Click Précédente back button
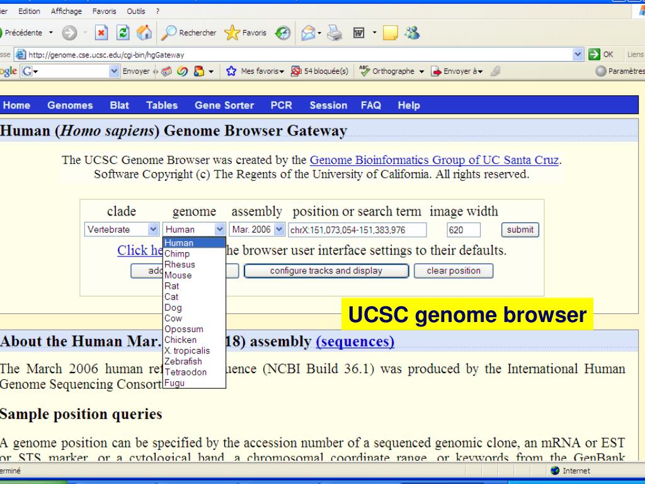The height and width of the screenshot is (484, 645). 21,33
